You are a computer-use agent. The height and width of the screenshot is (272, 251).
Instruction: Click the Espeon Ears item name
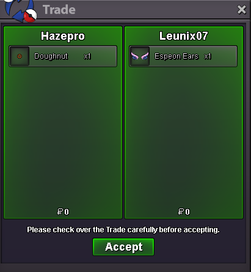click(x=176, y=56)
